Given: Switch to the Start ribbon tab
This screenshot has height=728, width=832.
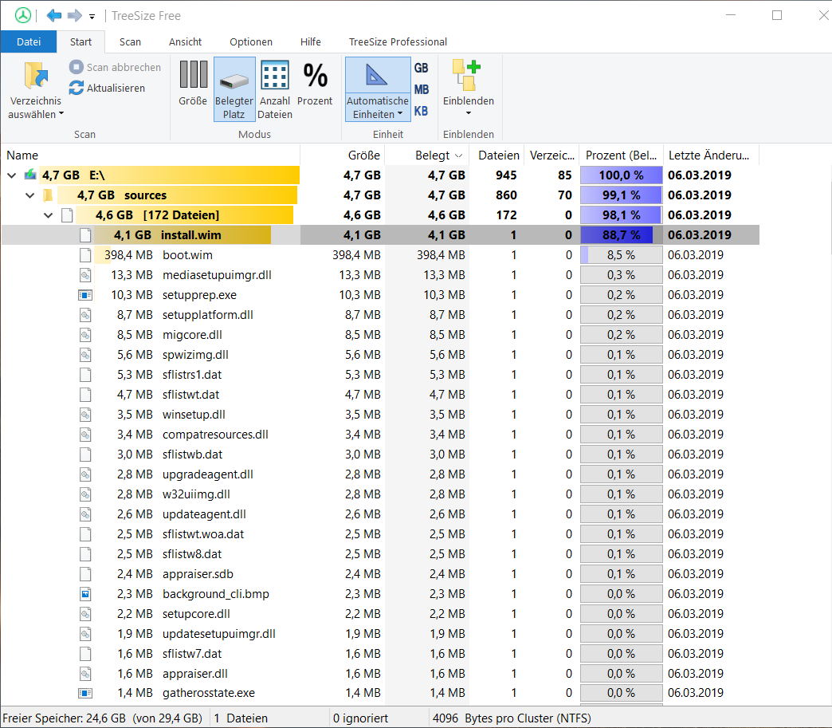Looking at the screenshot, I should coord(80,41).
